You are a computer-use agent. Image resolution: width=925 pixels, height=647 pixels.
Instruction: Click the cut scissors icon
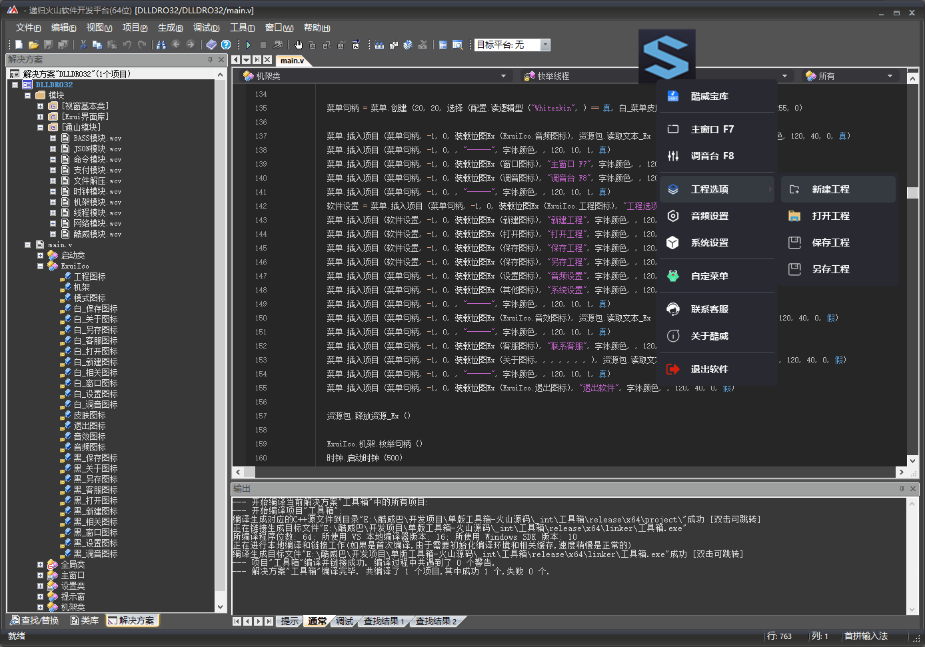[83, 45]
